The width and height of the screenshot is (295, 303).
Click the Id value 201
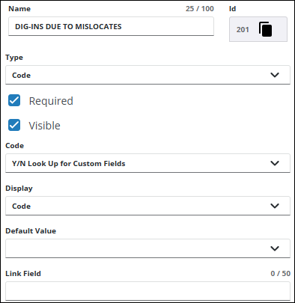click(243, 30)
